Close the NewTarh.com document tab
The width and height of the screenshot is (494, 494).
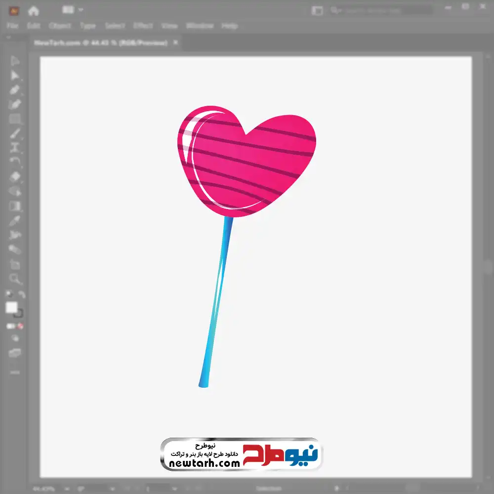pyautogui.click(x=175, y=43)
